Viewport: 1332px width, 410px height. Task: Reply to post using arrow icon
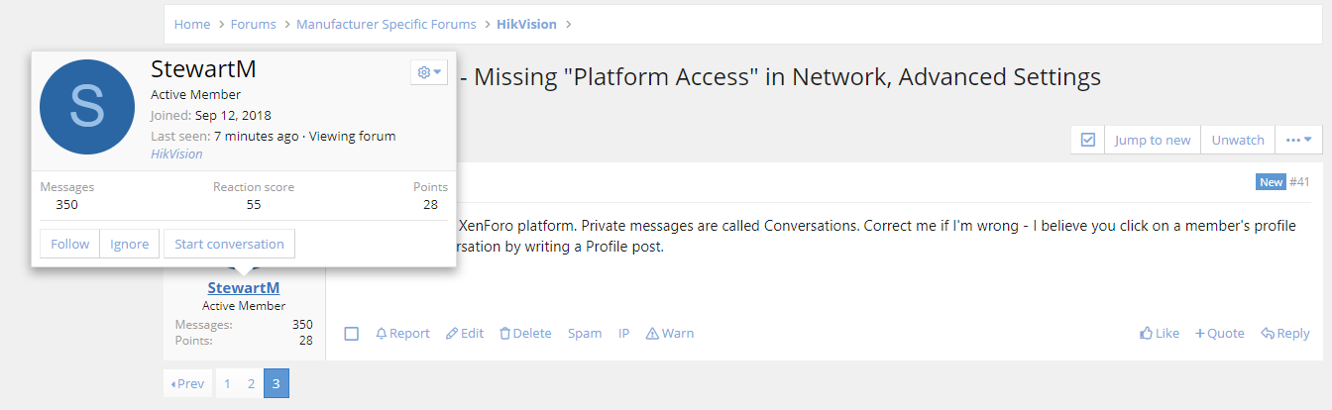click(x=1267, y=334)
